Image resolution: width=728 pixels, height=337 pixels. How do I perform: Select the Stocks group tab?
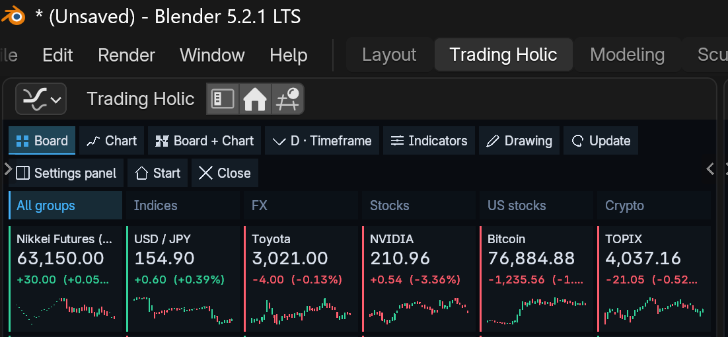coord(419,205)
